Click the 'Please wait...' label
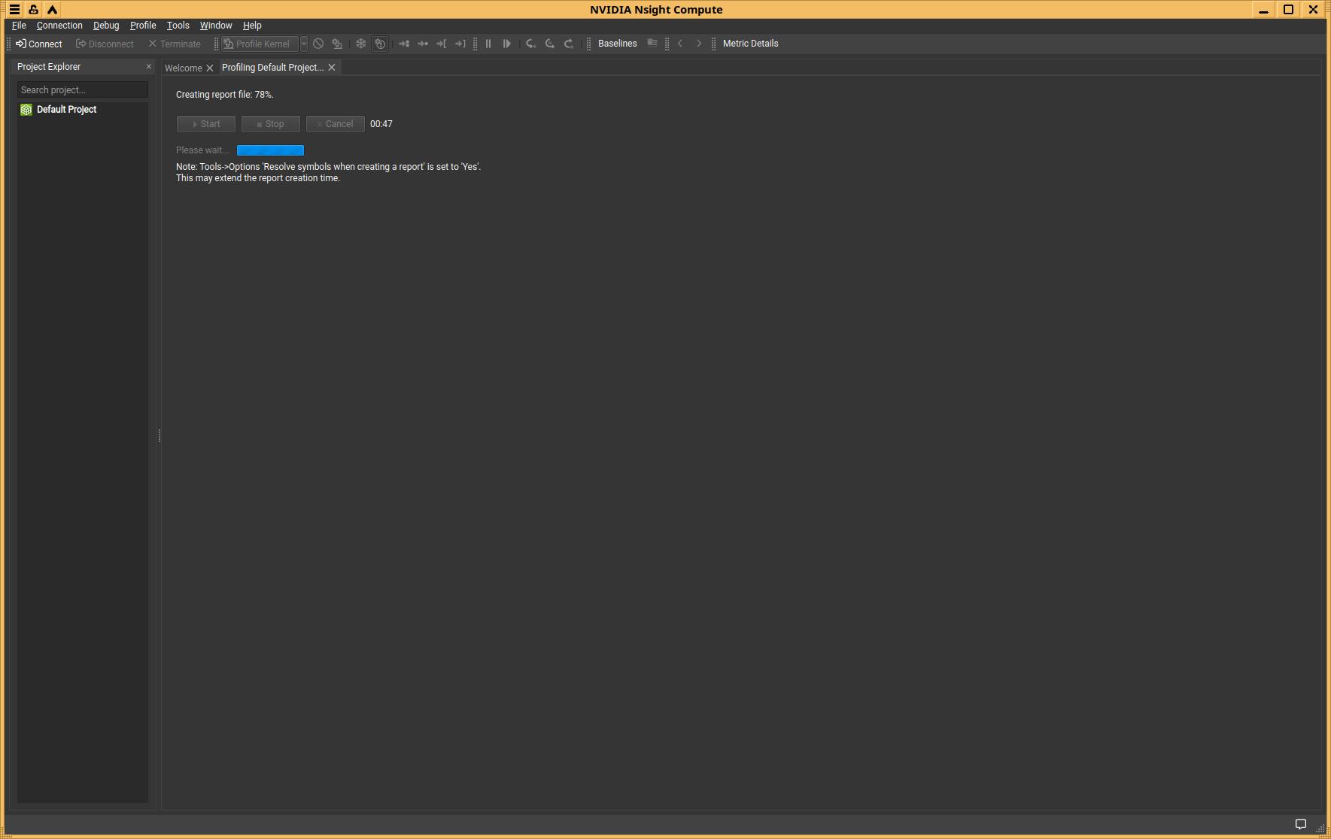Image resolution: width=1331 pixels, height=839 pixels. [x=202, y=150]
